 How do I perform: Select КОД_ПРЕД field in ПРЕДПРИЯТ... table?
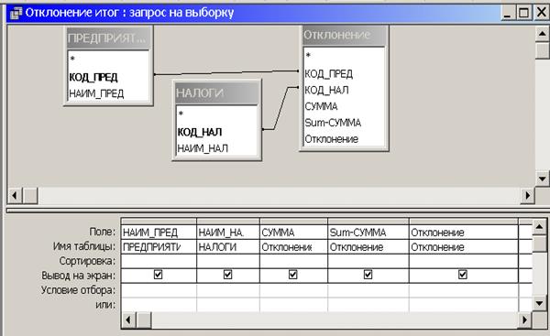point(93,77)
